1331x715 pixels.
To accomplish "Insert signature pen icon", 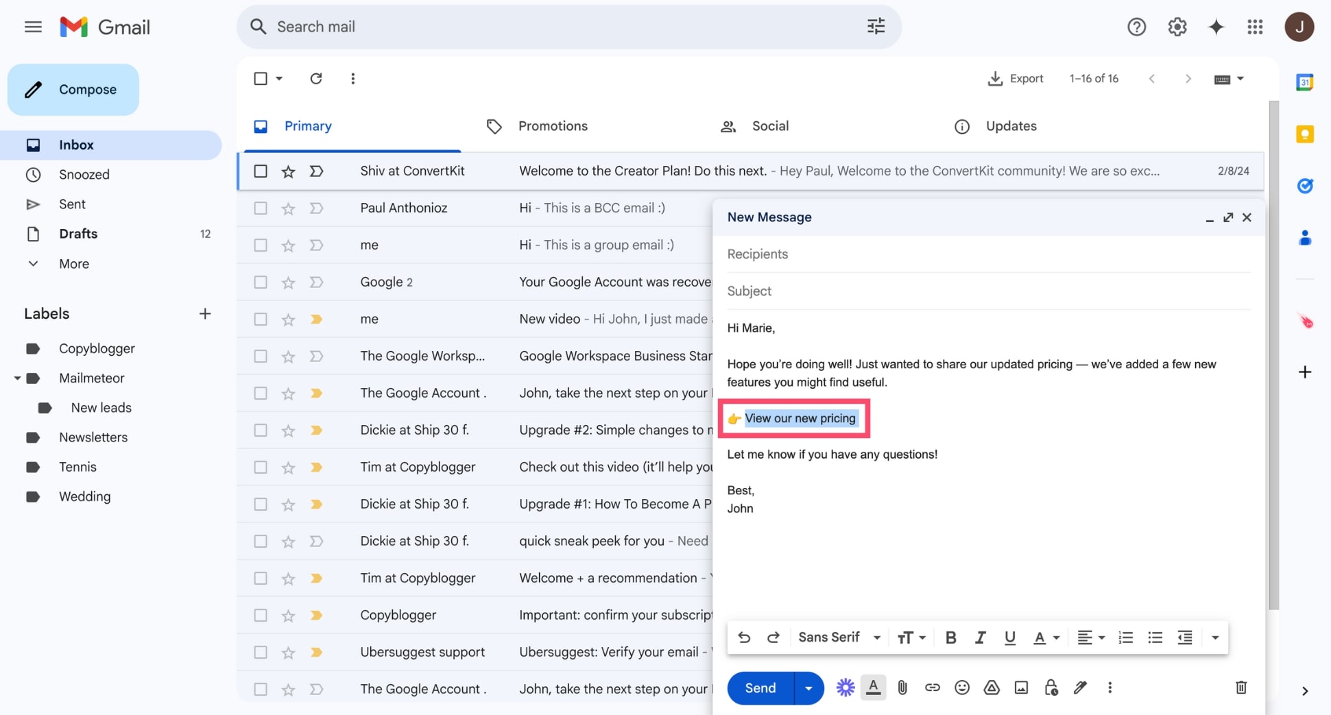I will (1080, 688).
